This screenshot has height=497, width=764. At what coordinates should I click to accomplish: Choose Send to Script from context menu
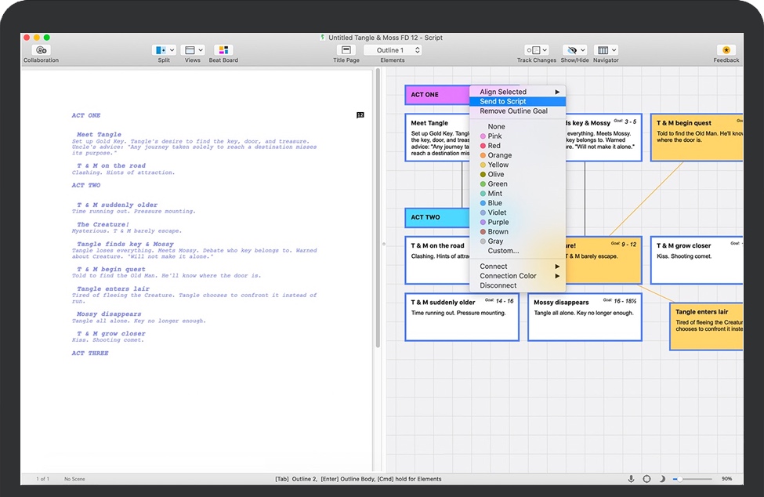501,100
